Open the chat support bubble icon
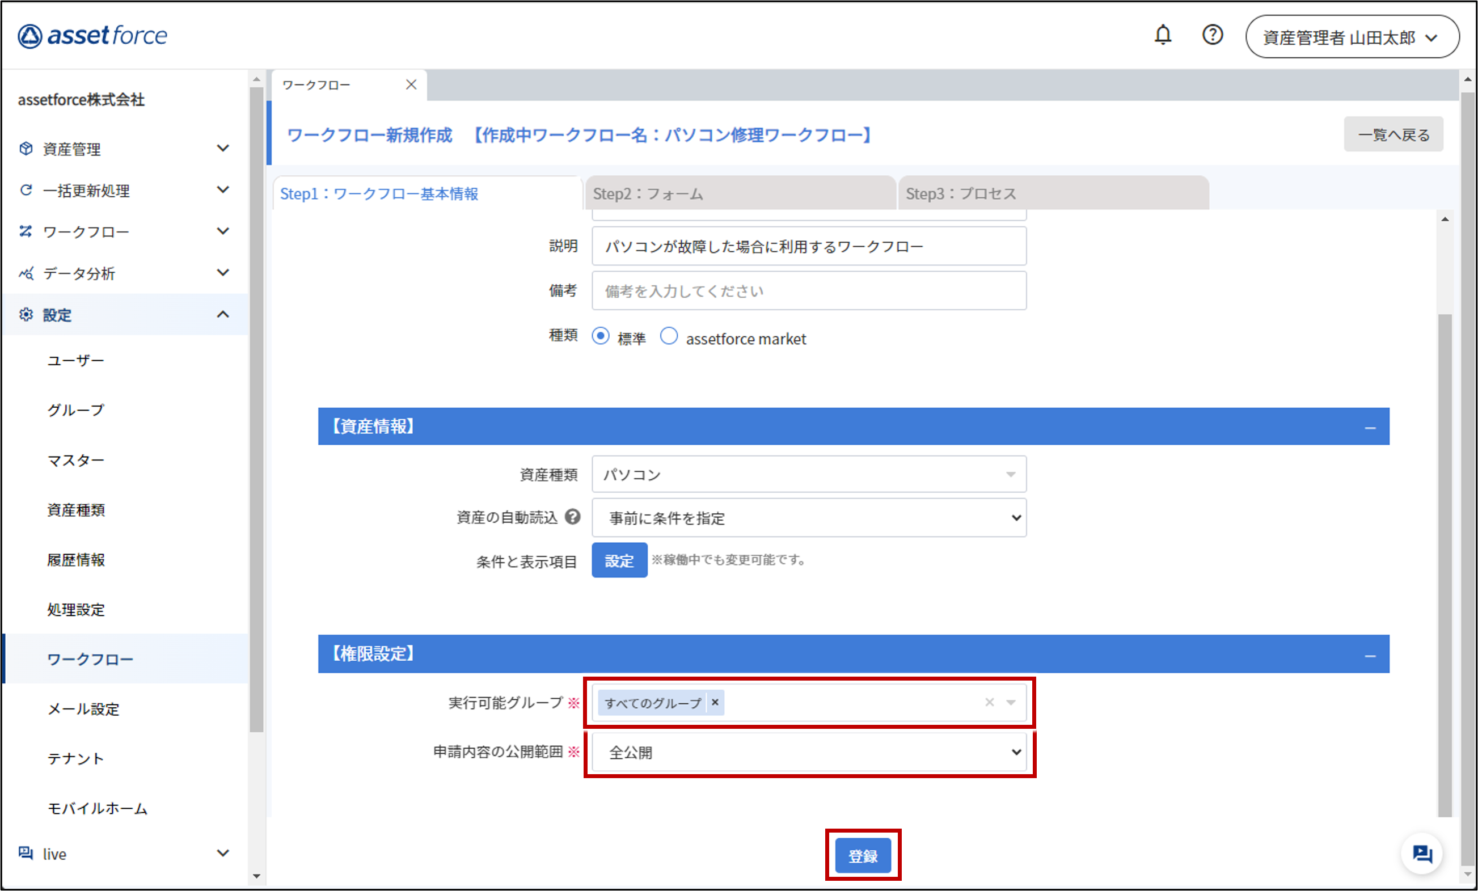This screenshot has height=891, width=1478. (1422, 853)
